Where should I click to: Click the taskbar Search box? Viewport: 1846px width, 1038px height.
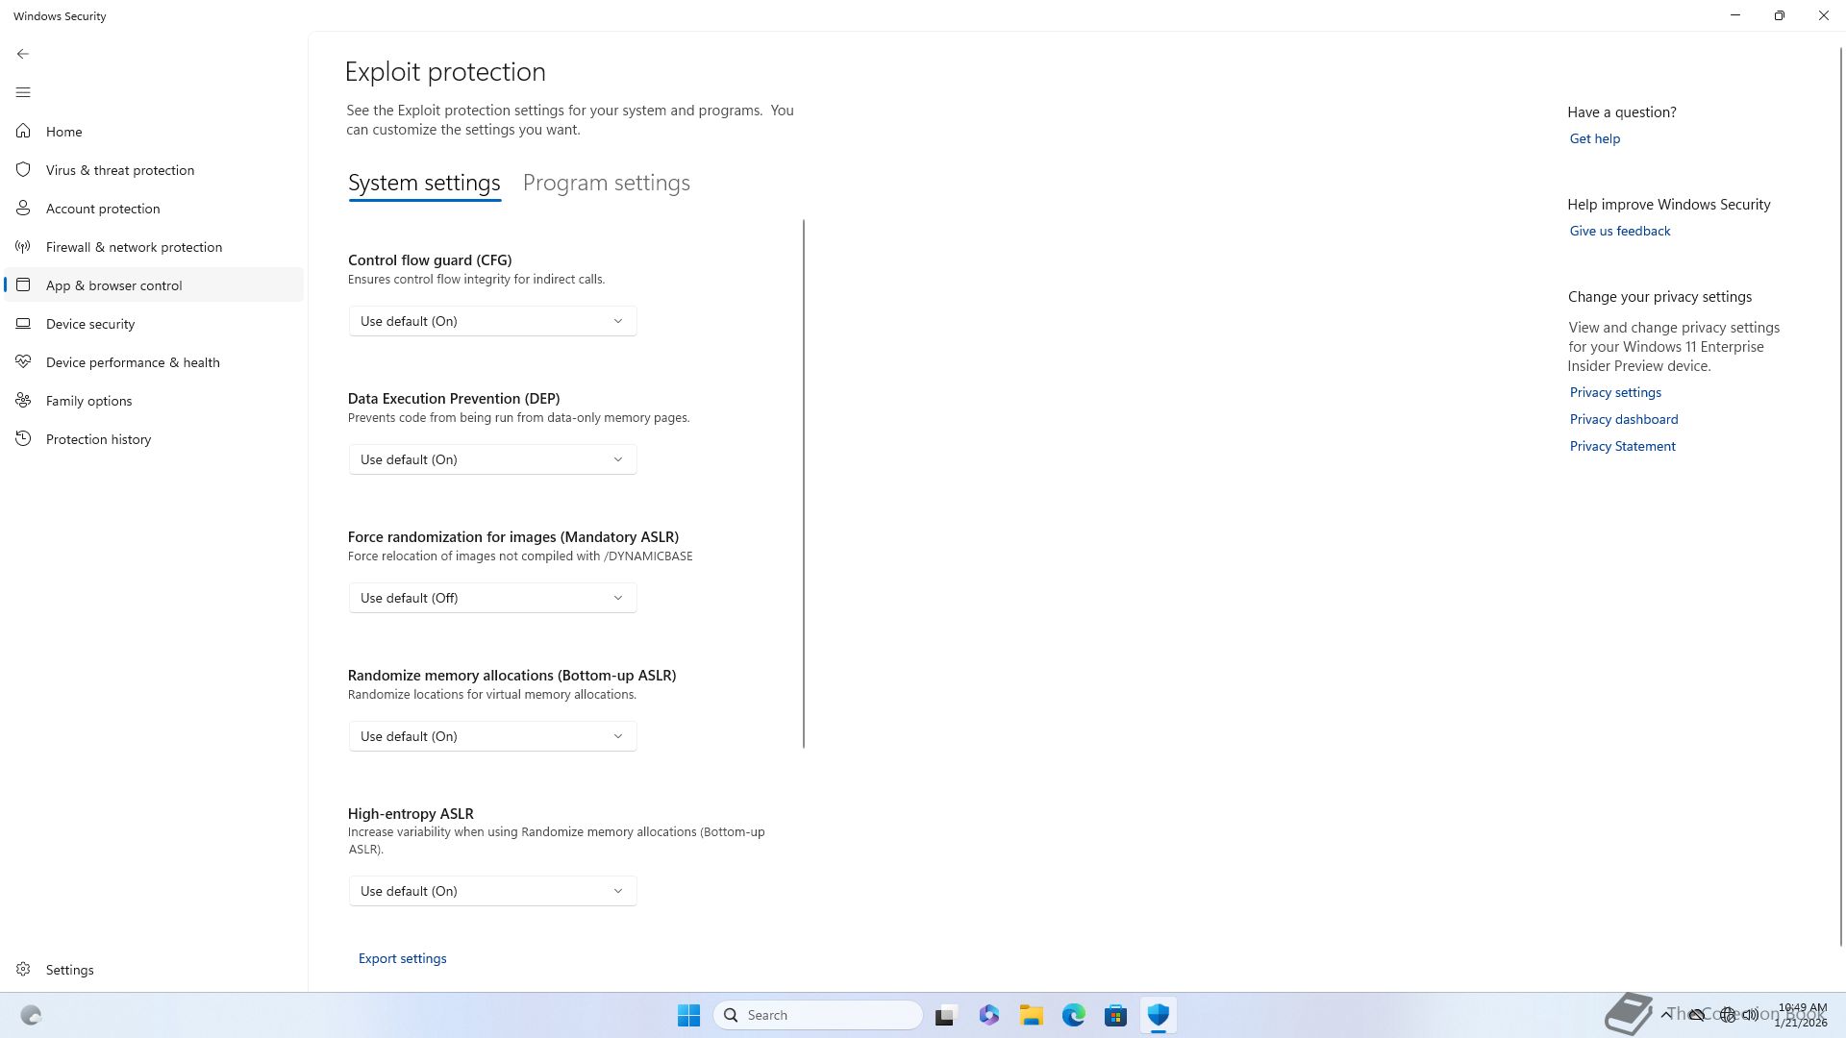tap(818, 1015)
